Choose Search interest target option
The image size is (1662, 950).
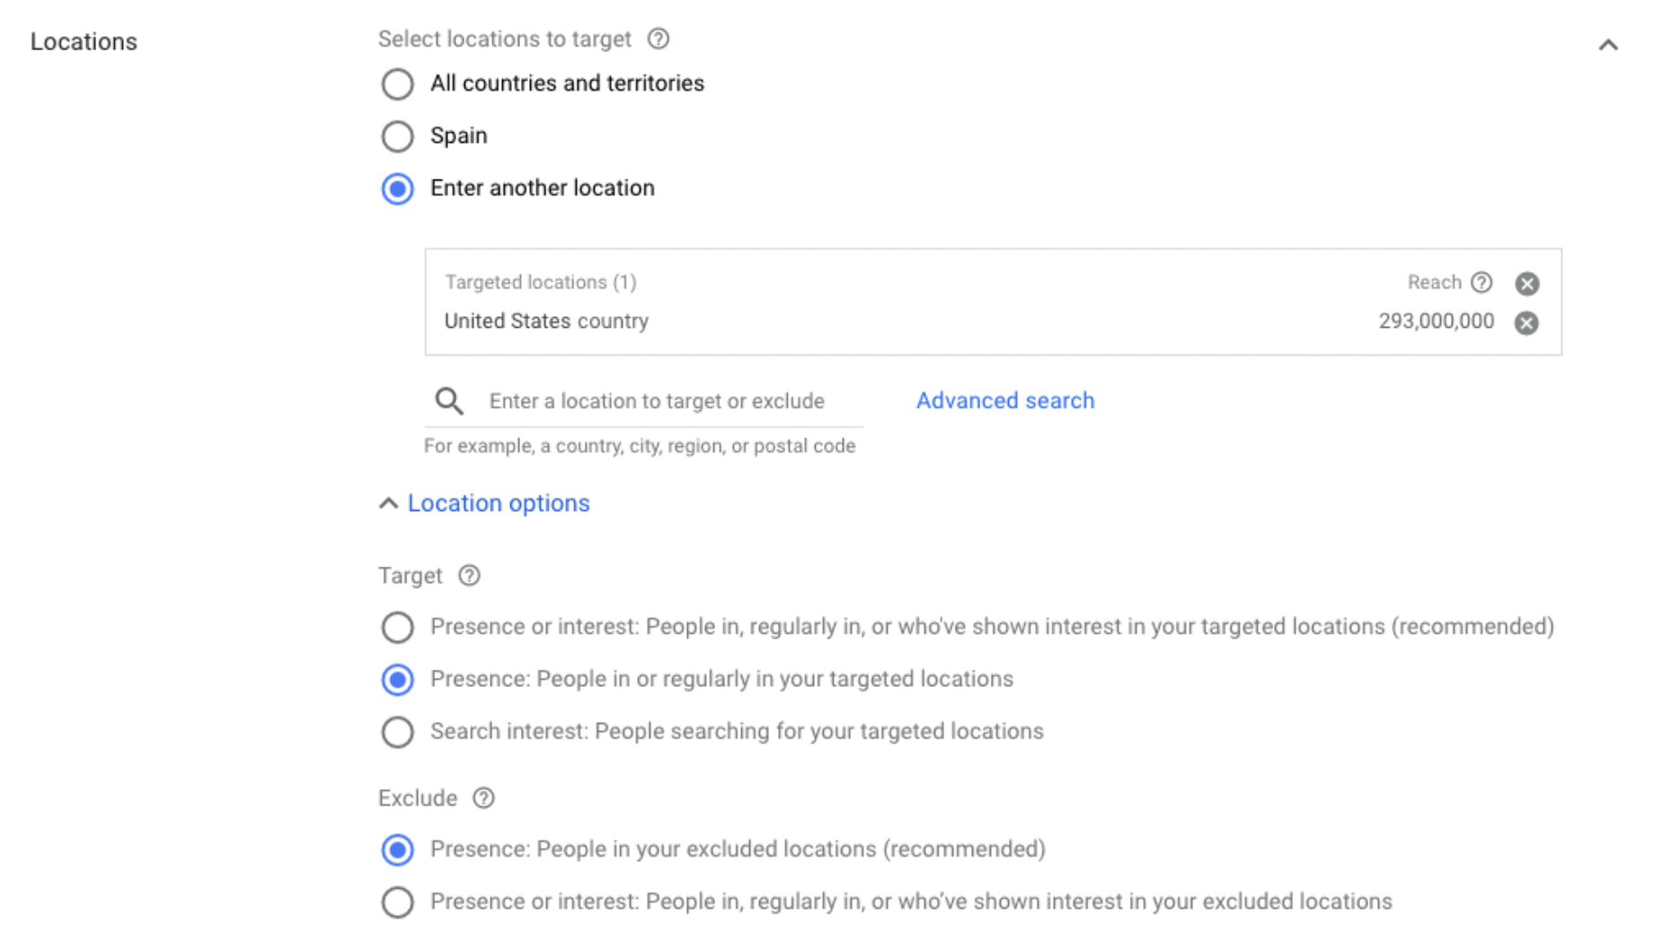(397, 732)
